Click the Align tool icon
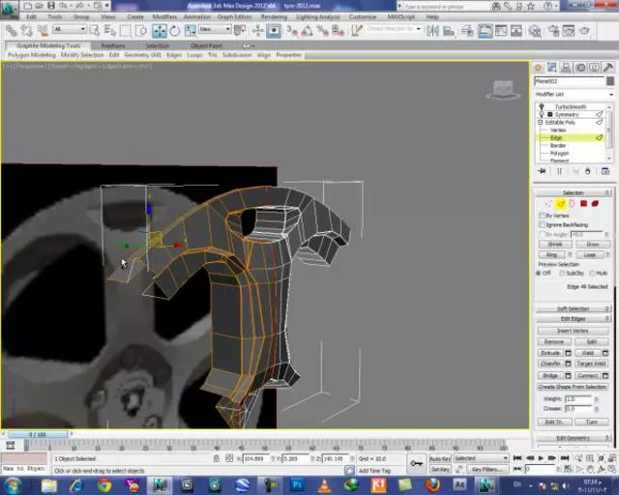 pyautogui.click(x=449, y=31)
